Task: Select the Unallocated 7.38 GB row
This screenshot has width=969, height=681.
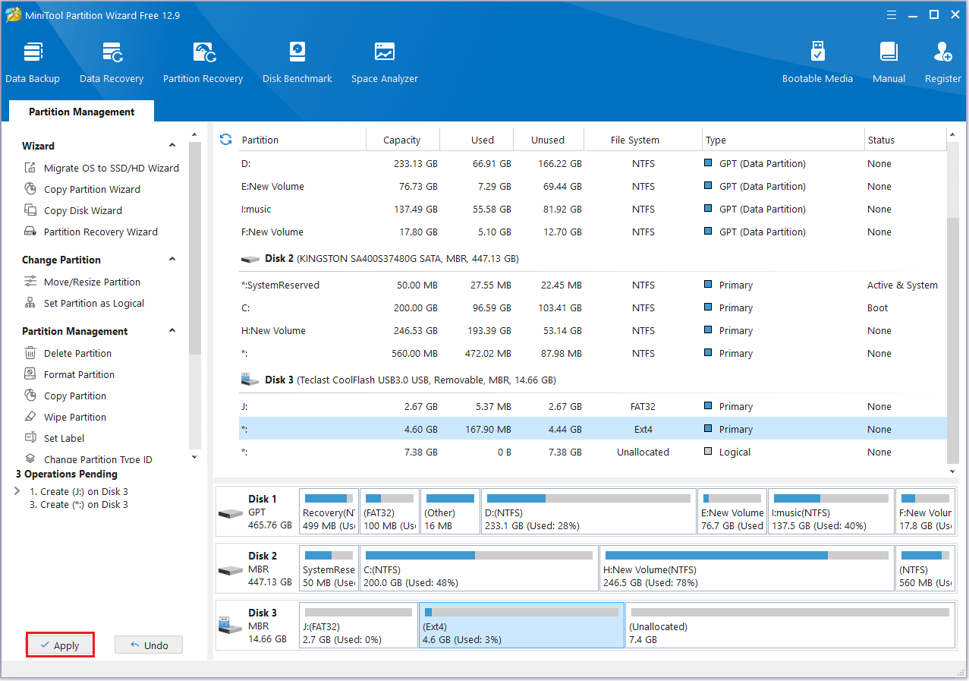Action: [x=593, y=452]
